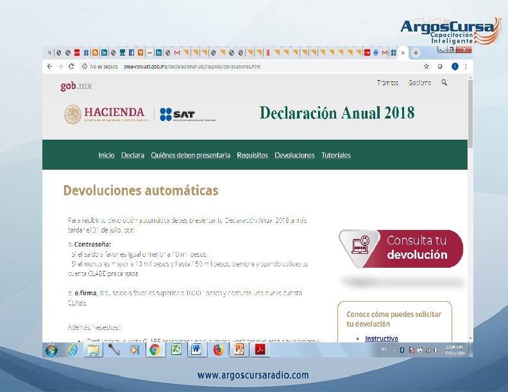This screenshot has width=508, height=392.
Task: Open PowerPoint from the taskbar
Action: pyautogui.click(x=239, y=350)
